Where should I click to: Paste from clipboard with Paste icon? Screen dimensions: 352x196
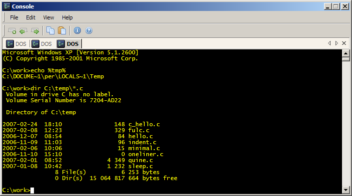pyautogui.click(x=62, y=30)
